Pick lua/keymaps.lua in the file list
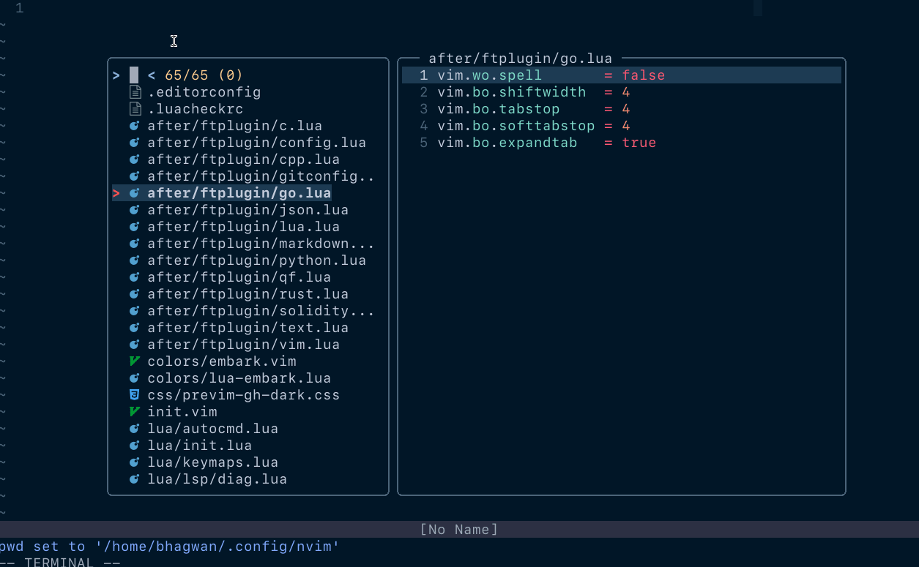The width and height of the screenshot is (919, 567). [x=213, y=462]
